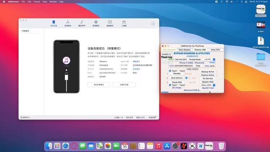Click the circular download icon in device manager
The height and width of the screenshot is (152, 270).
pos(153,23)
